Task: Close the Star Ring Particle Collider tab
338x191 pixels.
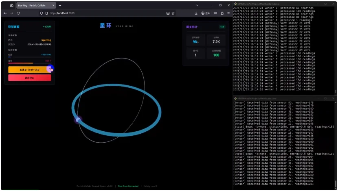Action: pyautogui.click(x=53, y=5)
